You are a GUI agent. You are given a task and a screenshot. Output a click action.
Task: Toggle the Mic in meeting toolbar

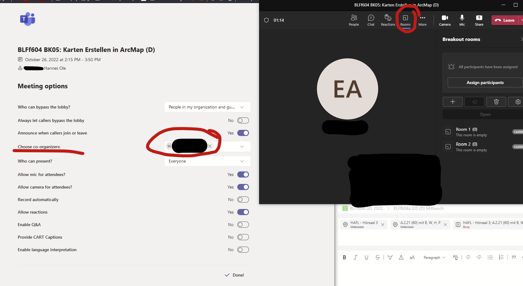pyautogui.click(x=462, y=20)
